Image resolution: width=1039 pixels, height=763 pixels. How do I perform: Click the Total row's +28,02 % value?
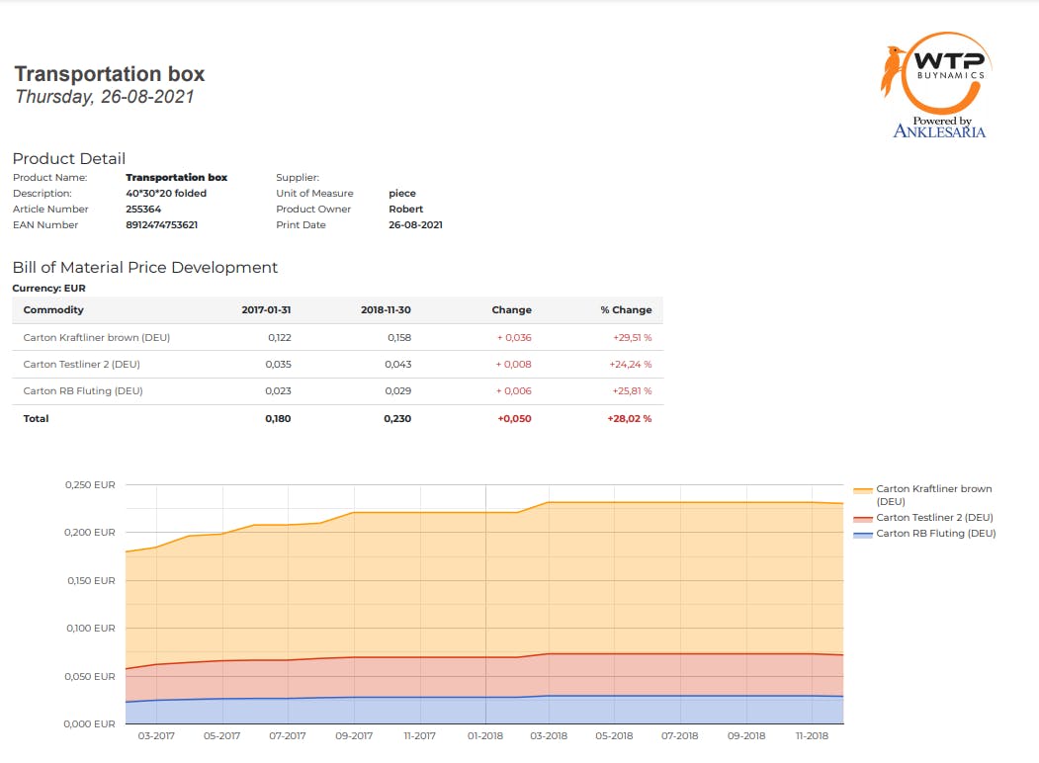pyautogui.click(x=629, y=419)
